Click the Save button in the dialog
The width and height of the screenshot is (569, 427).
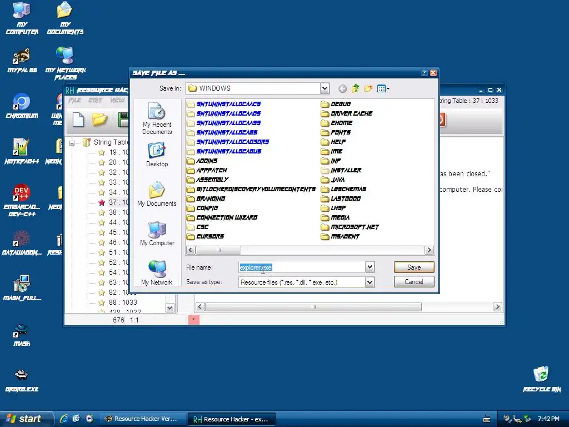(413, 267)
